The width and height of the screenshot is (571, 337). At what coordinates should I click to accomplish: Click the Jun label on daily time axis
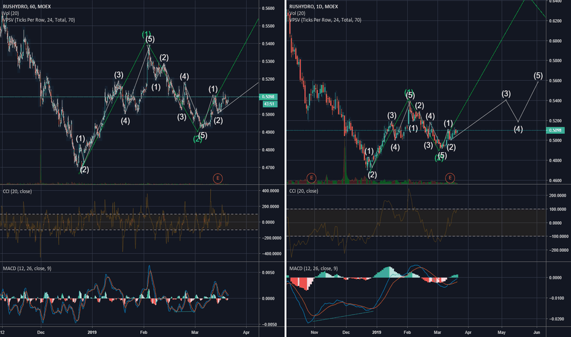(x=537, y=332)
